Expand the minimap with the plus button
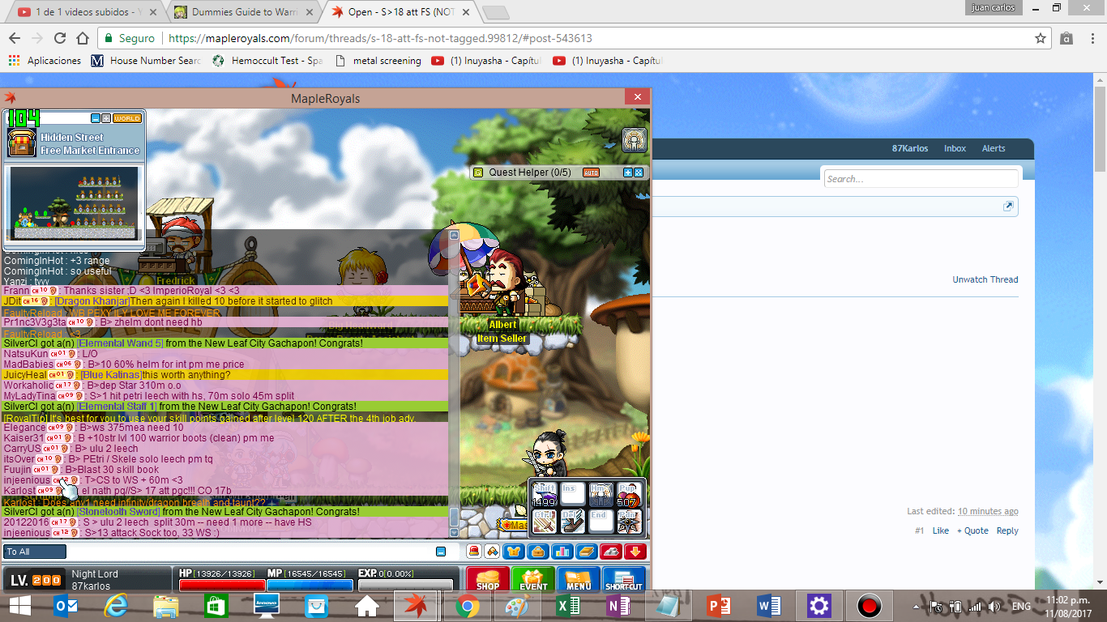 point(106,118)
